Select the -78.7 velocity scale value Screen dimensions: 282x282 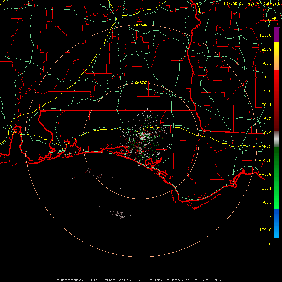pyautogui.click(x=265, y=202)
